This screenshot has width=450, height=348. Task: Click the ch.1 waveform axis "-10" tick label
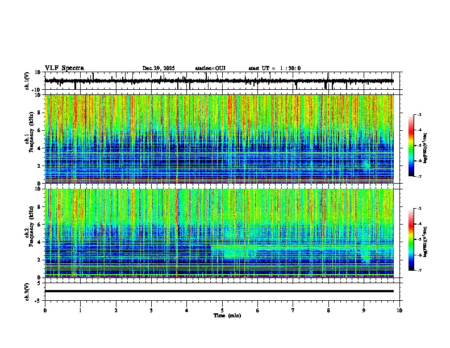37,90
